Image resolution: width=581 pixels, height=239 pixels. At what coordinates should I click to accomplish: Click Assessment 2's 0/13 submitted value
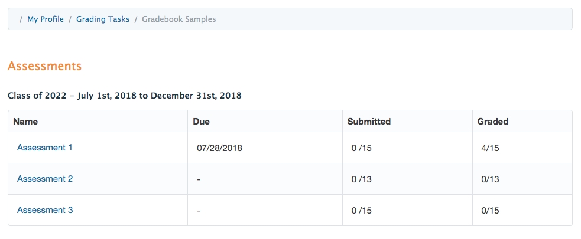coord(361,179)
